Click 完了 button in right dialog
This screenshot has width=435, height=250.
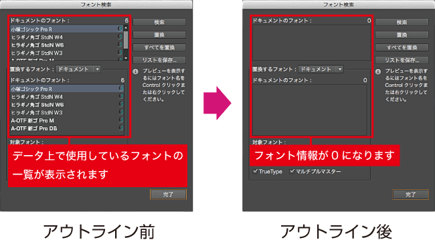pyautogui.click(x=411, y=195)
